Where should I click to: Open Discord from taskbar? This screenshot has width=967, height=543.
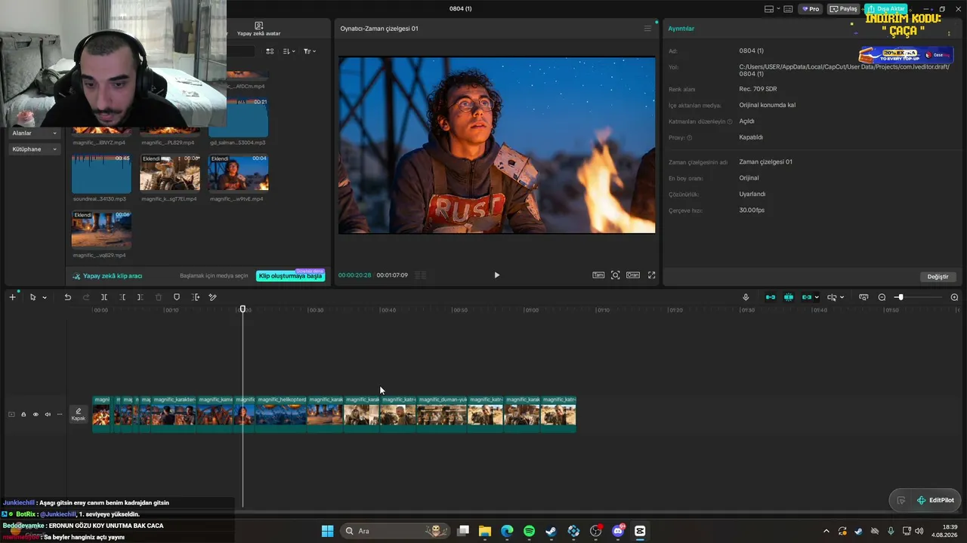click(618, 531)
